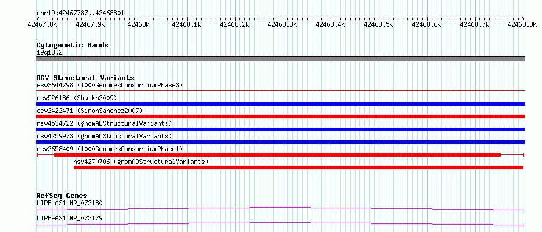Open the nsv526186 (Shaikh2009) label
Viewport: 542px width, 232px height.
pos(77,98)
